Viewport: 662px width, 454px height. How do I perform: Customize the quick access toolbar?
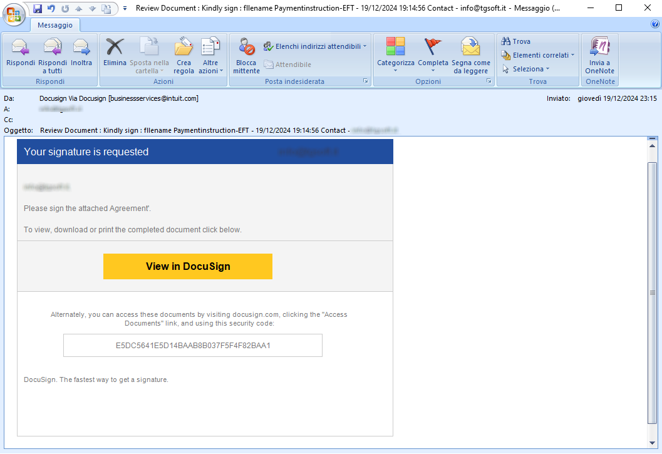click(125, 8)
